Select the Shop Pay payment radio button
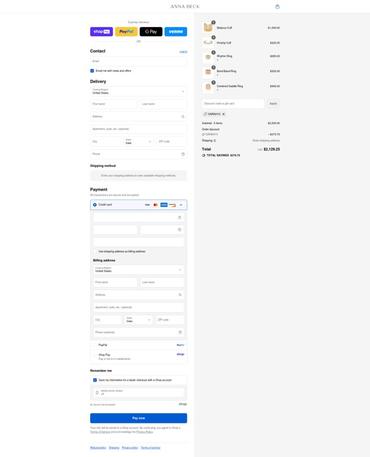370x457 pixels. (x=95, y=355)
